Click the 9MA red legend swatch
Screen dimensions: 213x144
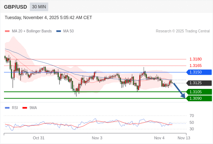(25, 108)
